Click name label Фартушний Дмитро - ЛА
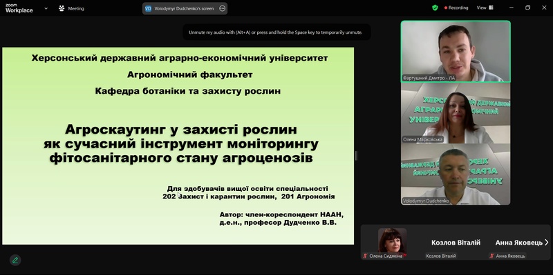 [x=429, y=78]
